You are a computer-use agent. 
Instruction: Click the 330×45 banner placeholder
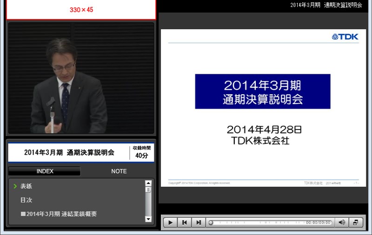point(81,9)
